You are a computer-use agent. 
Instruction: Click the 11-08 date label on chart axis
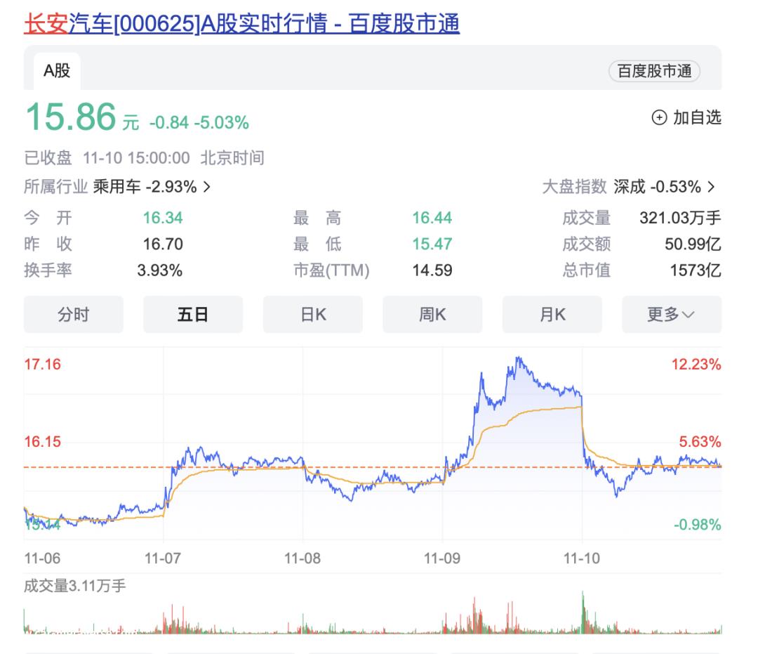(302, 558)
